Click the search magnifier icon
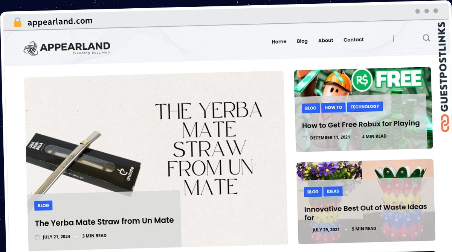Image resolution: width=452 pixels, height=252 pixels. [x=426, y=38]
